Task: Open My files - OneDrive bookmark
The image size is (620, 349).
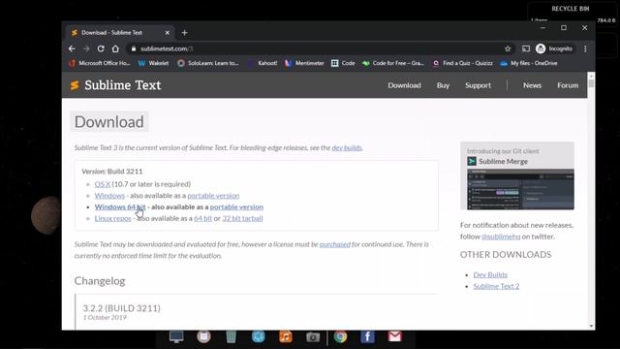Action: pos(529,63)
